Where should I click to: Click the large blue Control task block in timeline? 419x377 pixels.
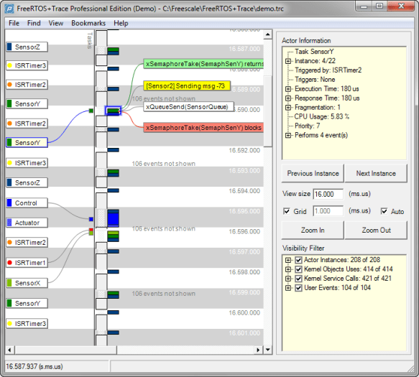point(113,219)
